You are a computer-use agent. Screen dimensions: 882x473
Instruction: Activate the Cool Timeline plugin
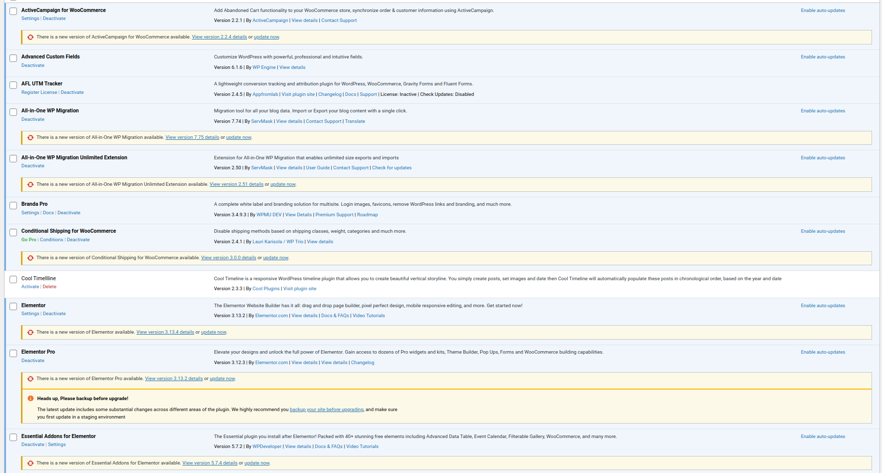[30, 287]
